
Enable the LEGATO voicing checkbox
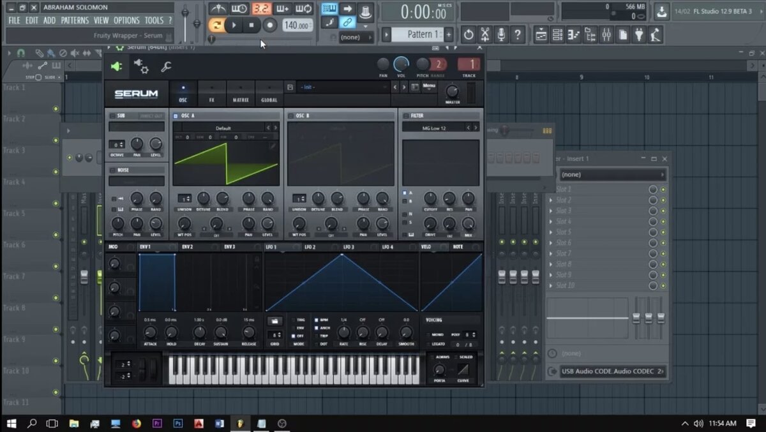[x=427, y=345]
